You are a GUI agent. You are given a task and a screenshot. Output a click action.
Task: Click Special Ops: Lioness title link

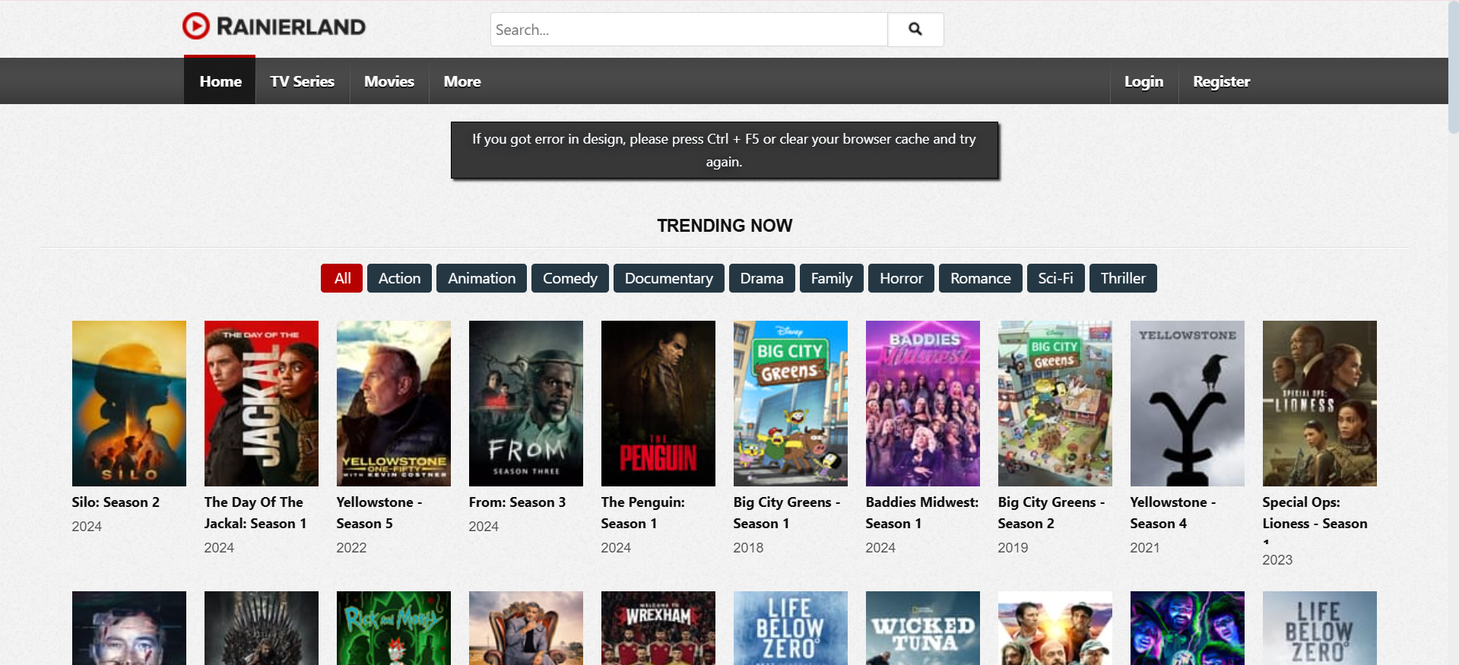pyautogui.click(x=1315, y=519)
